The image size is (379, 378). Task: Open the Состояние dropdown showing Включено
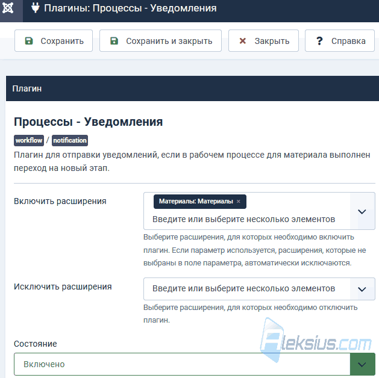coord(195,364)
